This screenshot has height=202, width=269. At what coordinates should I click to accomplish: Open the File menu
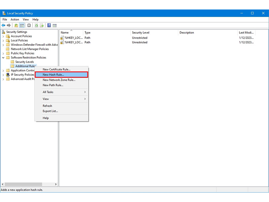[5, 20]
